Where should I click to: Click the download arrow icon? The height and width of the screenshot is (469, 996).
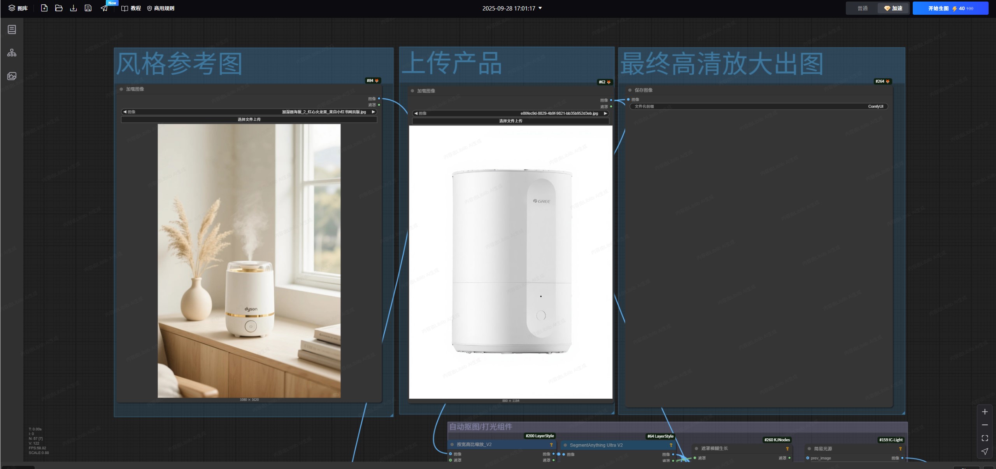(73, 8)
